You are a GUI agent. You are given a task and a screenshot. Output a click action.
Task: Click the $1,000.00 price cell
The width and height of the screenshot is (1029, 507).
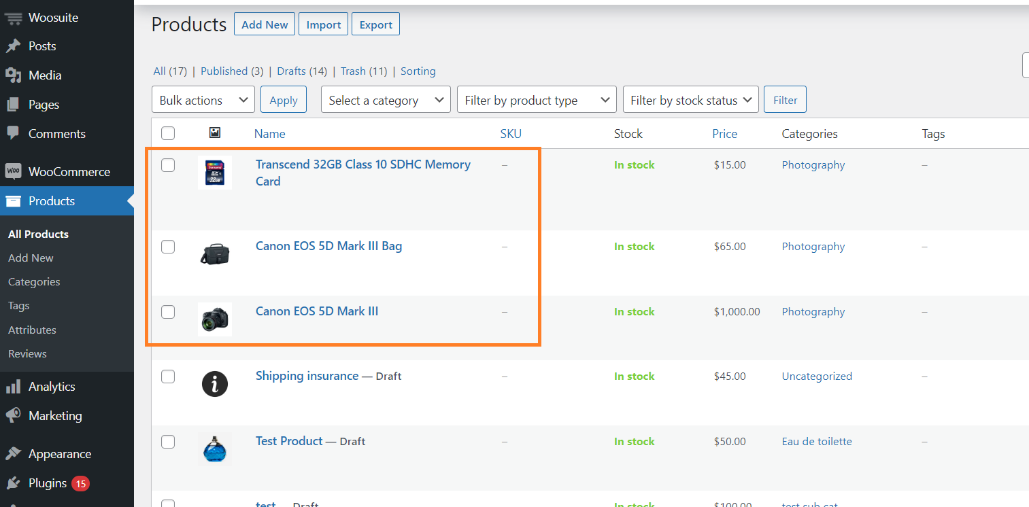(737, 312)
